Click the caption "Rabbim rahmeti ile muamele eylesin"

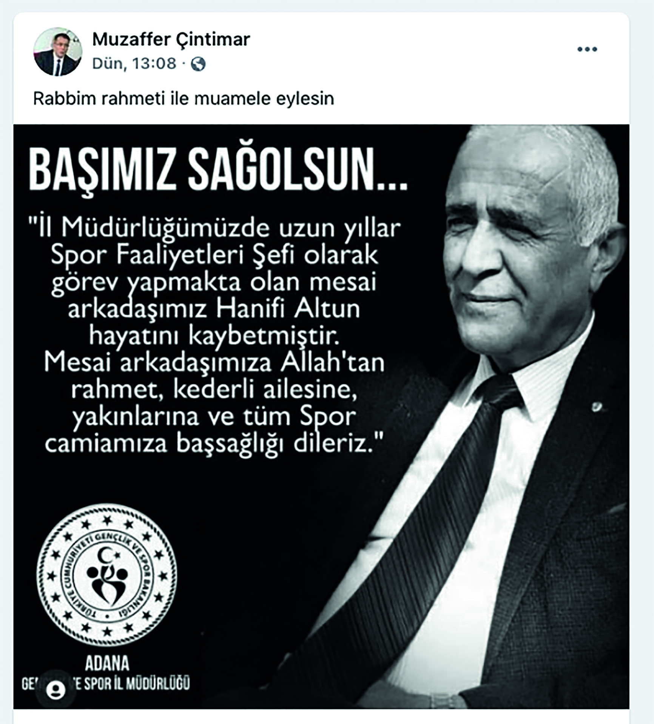coord(184,99)
